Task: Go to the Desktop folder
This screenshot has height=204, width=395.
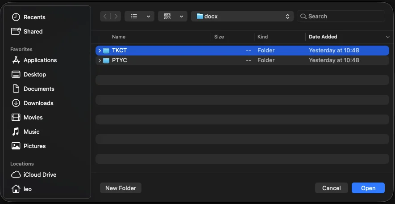Action: [x=29, y=74]
